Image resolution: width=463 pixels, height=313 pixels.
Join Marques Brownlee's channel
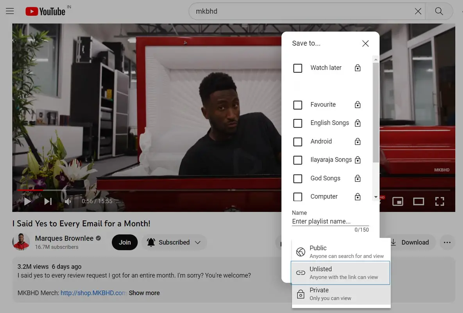tap(125, 242)
